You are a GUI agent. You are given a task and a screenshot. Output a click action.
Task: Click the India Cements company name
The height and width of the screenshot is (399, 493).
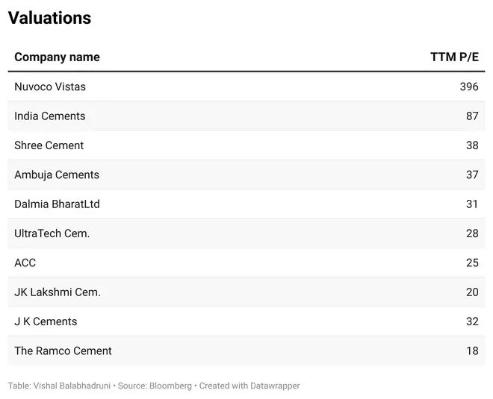pos(50,116)
